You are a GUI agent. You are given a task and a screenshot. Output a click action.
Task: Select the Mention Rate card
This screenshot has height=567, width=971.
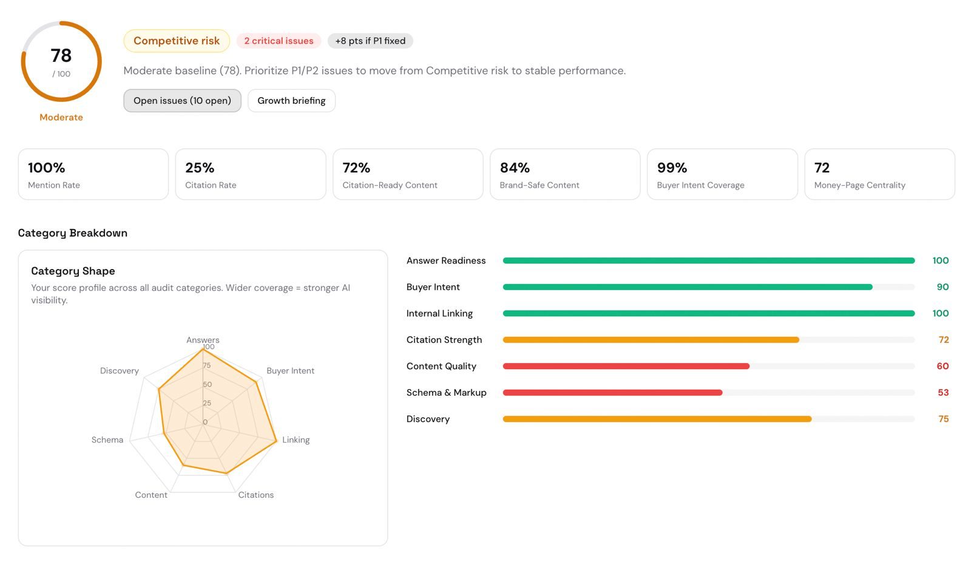pos(93,174)
